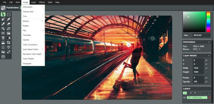214x104 pixels.
Task: Select the rectangular Selection tool
Action: tap(8, 14)
